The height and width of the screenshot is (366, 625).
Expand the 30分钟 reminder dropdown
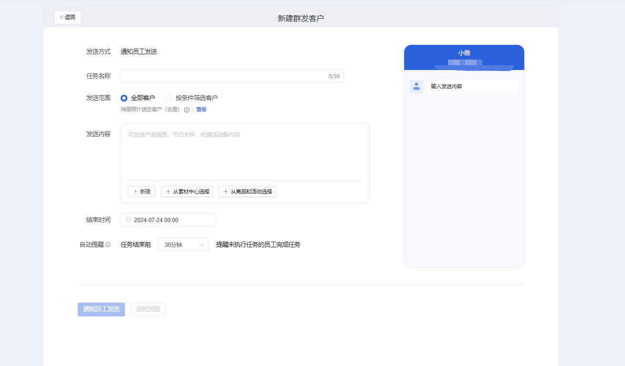(183, 244)
